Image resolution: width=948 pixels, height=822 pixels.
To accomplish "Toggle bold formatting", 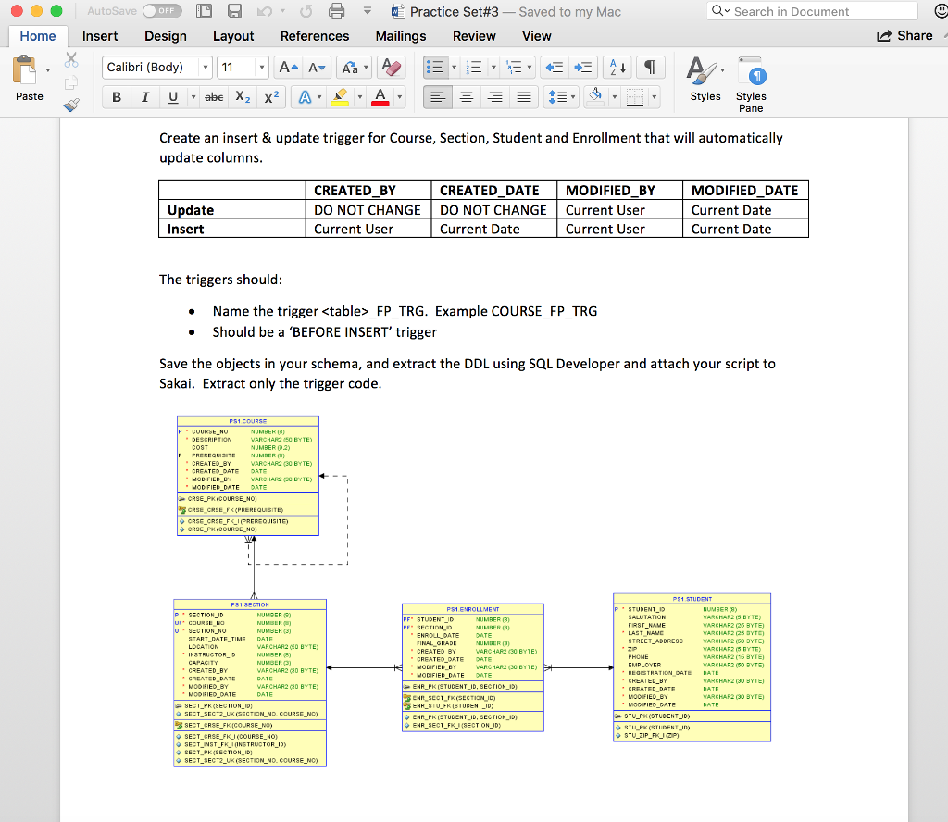I will point(116,96).
